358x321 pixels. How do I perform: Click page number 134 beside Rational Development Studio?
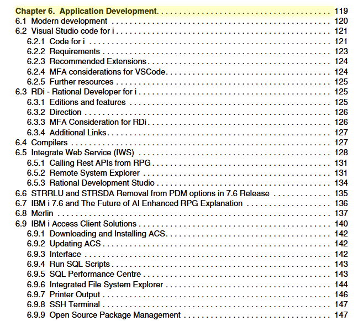[x=341, y=183]
